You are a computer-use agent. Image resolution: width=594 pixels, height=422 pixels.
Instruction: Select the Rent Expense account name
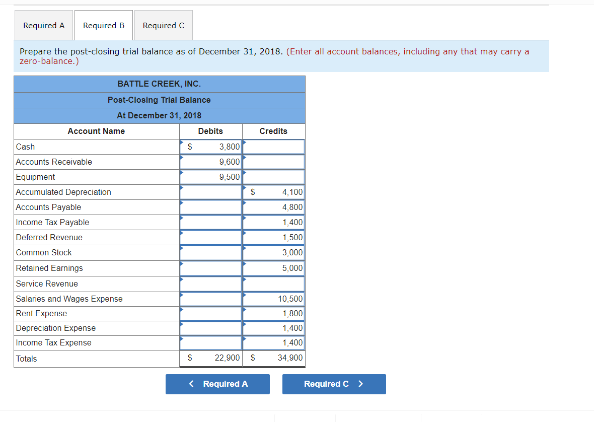click(x=97, y=314)
